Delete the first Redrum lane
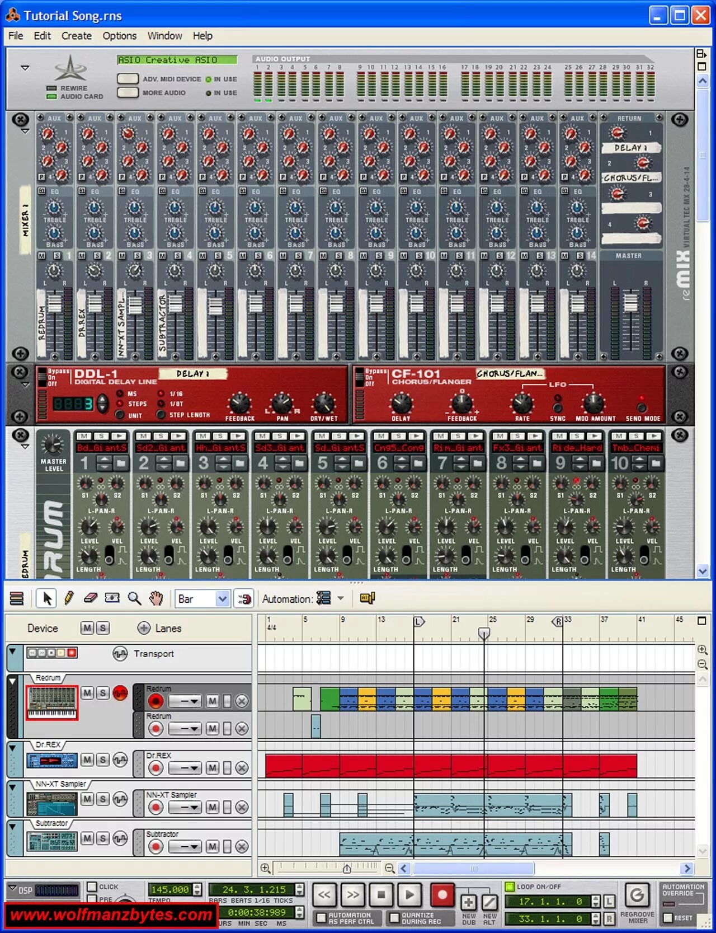This screenshot has height=933, width=716. tap(242, 701)
